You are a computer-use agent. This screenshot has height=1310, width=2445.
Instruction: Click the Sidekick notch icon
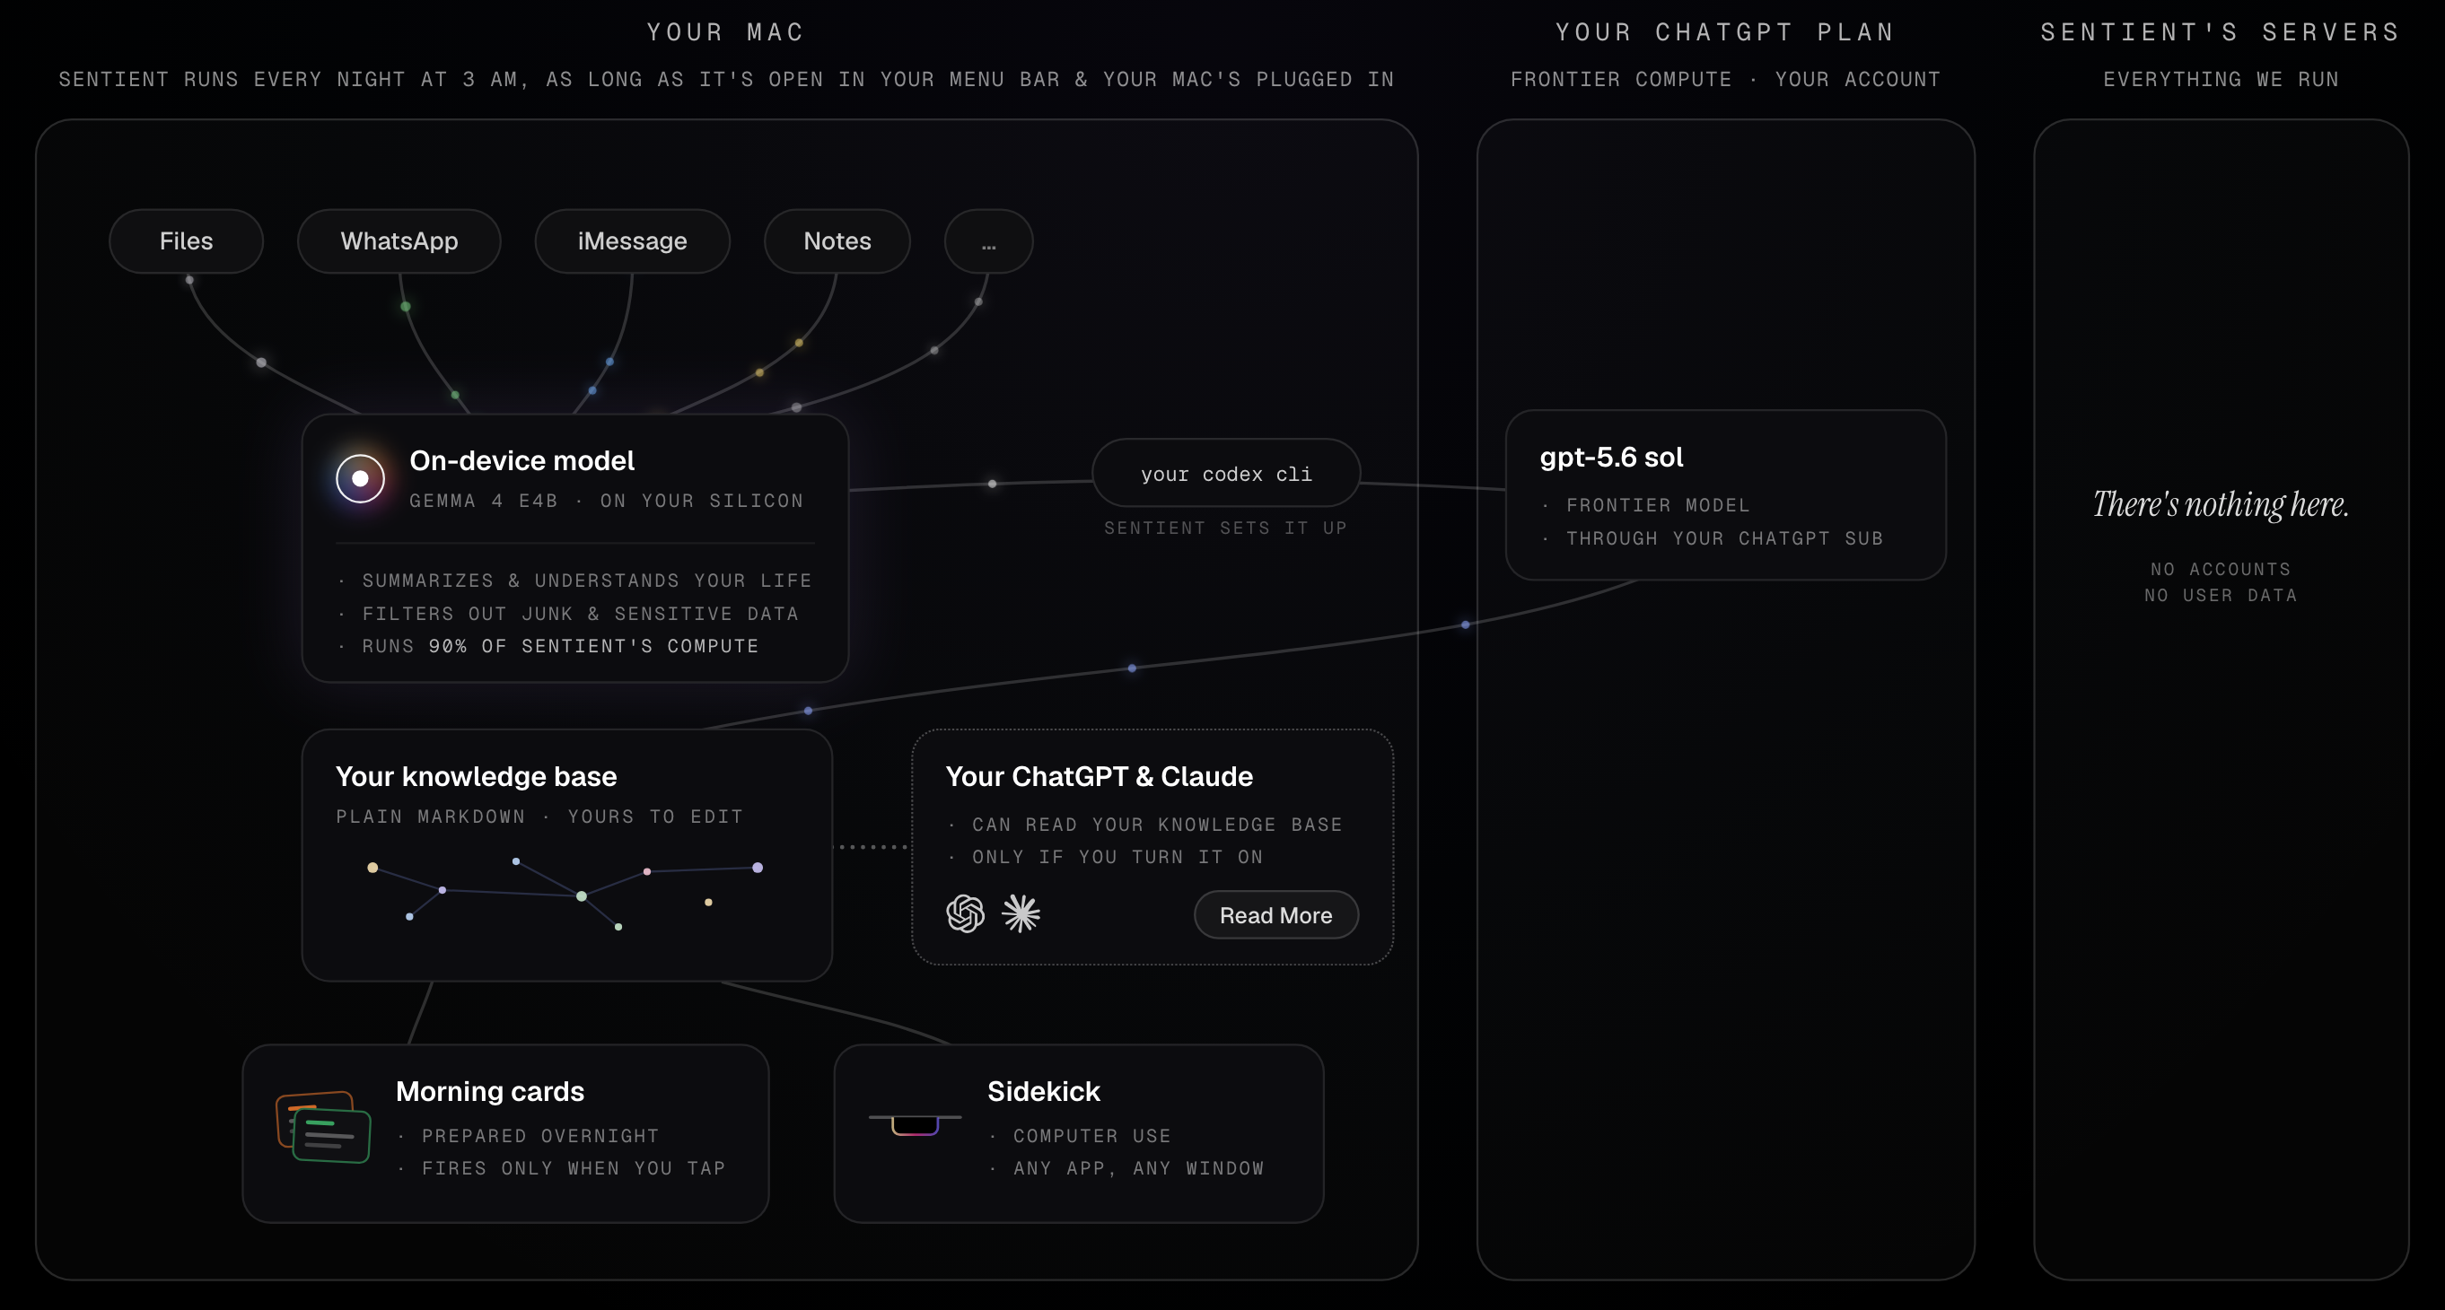(915, 1124)
